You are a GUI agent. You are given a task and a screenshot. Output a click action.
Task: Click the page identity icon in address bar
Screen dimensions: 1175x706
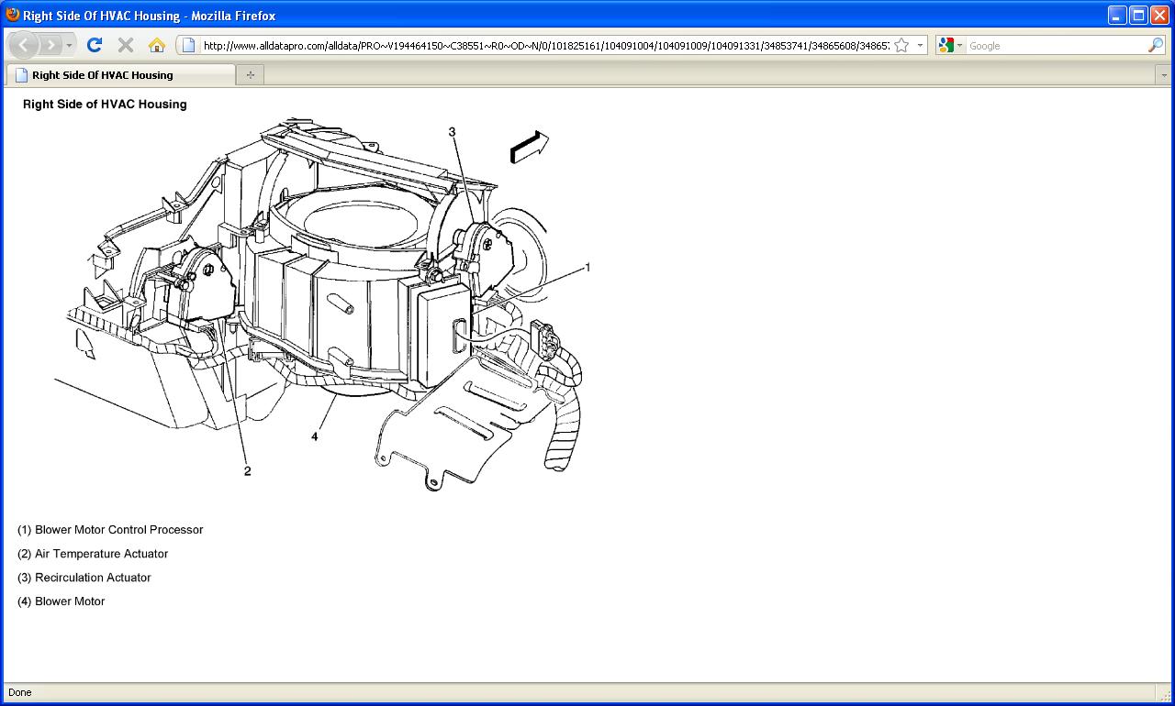pyautogui.click(x=188, y=45)
